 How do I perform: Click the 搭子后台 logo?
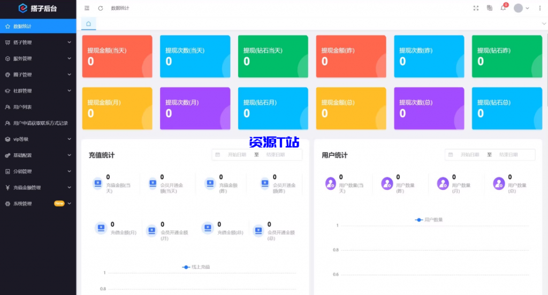point(37,8)
